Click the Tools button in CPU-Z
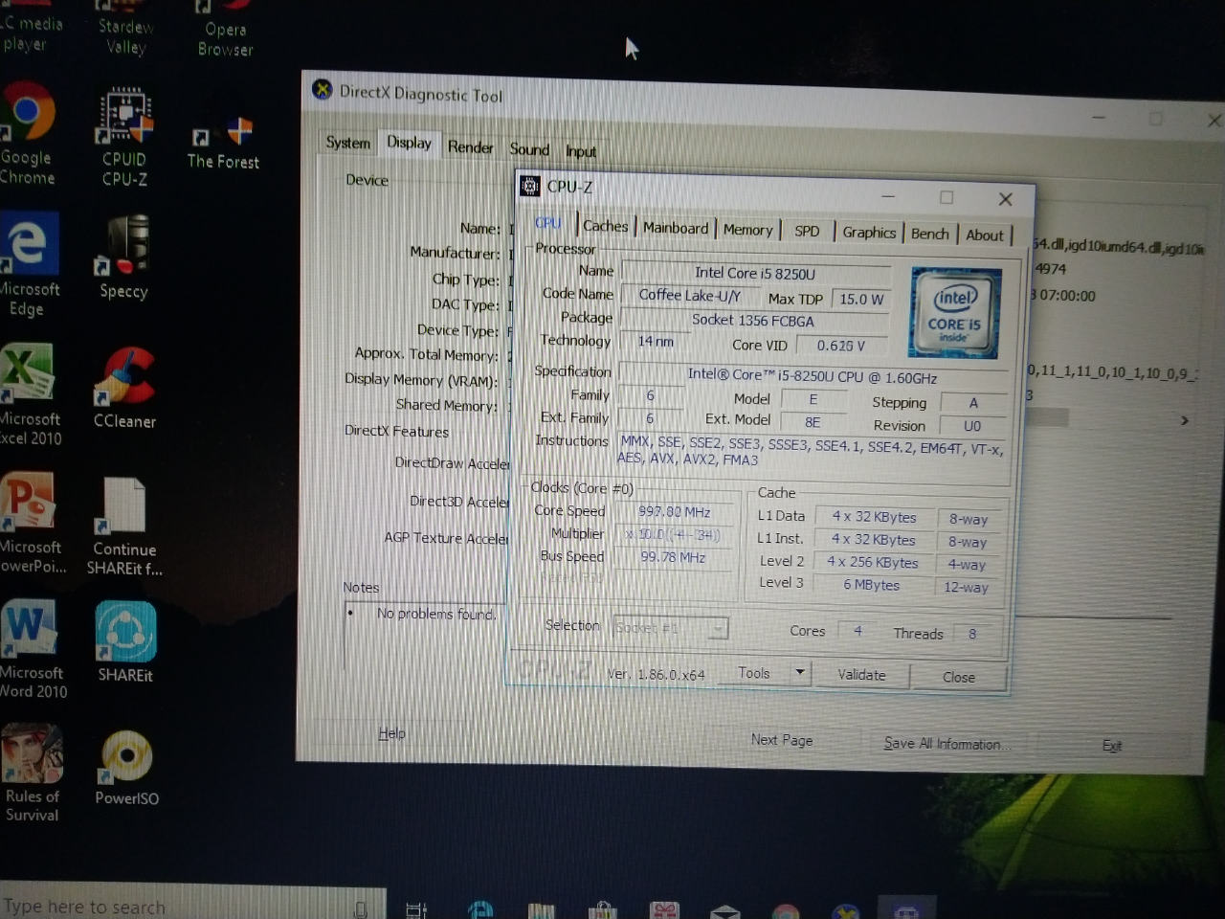Image resolution: width=1225 pixels, height=919 pixels. [754, 673]
